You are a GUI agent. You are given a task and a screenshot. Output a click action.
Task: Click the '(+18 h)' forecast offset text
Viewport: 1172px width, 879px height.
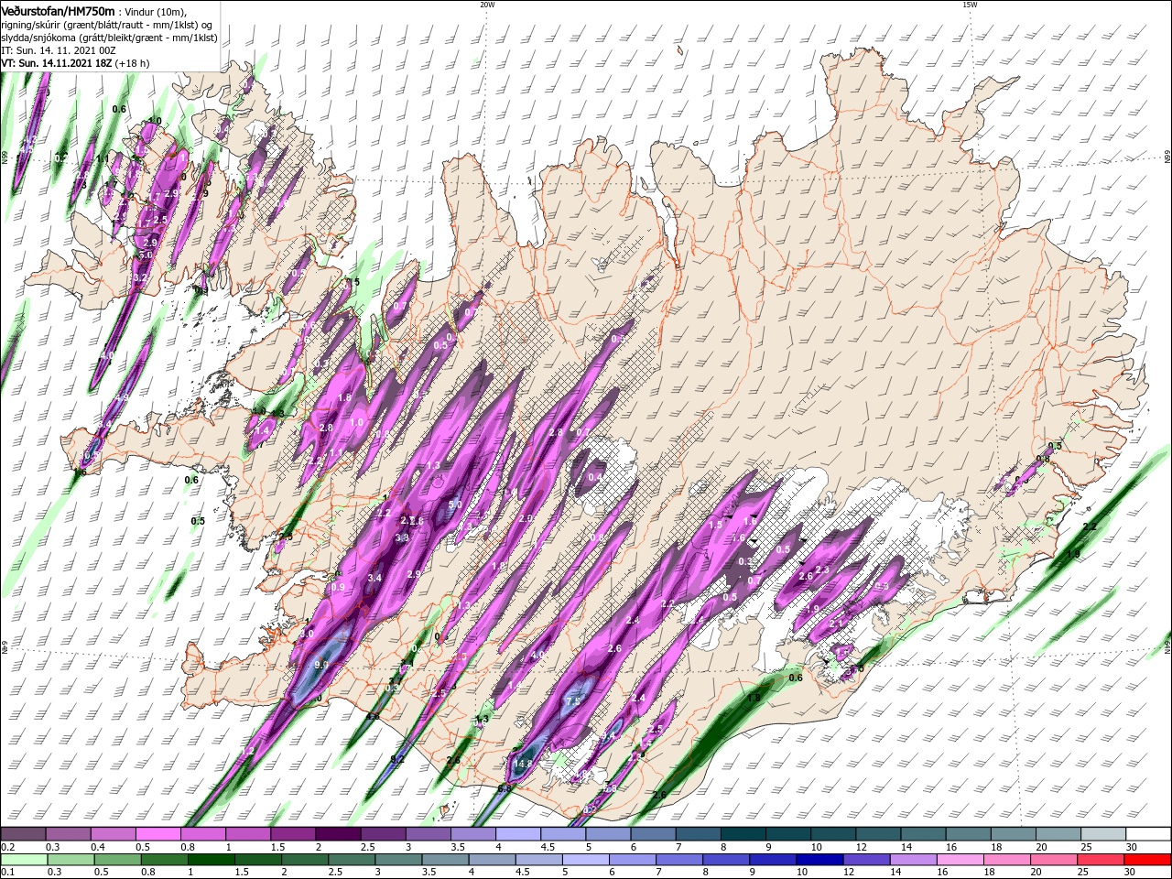pos(133,63)
